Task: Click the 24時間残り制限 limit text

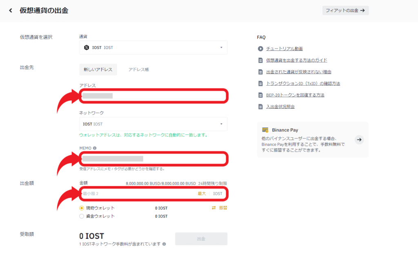Action: (x=212, y=184)
